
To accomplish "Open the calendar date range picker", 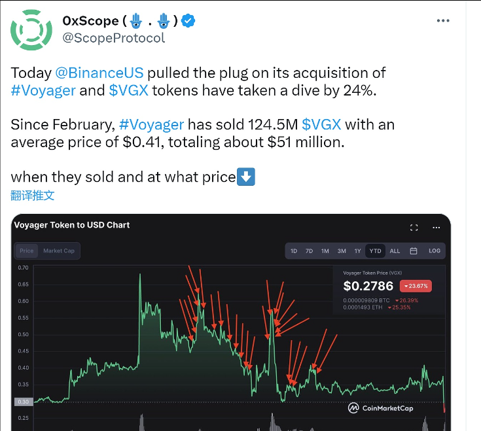I will [414, 251].
